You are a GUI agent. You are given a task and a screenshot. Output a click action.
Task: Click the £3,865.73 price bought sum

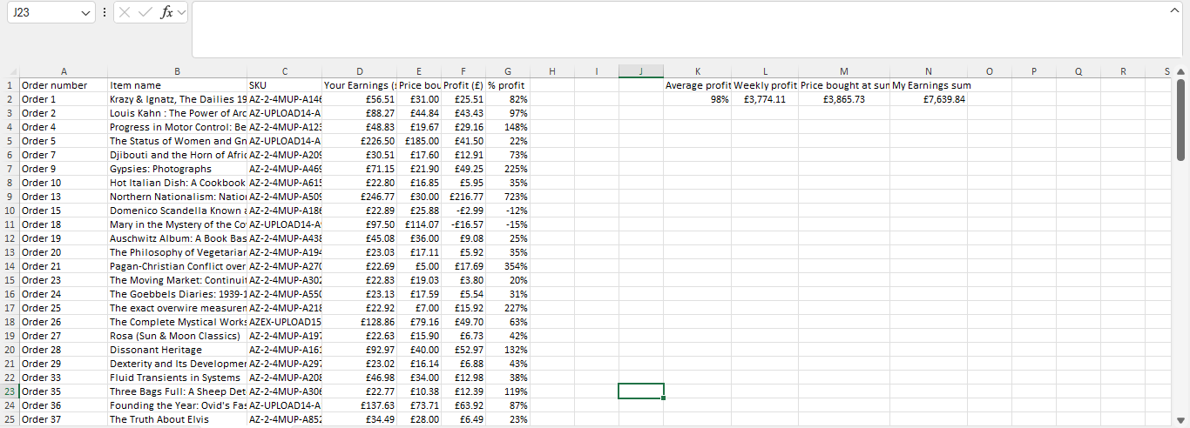(x=844, y=99)
